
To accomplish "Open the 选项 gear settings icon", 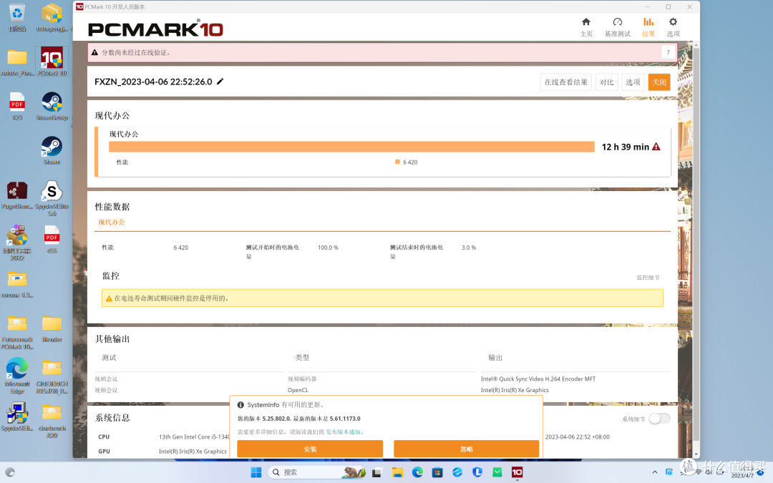I will (x=673, y=26).
